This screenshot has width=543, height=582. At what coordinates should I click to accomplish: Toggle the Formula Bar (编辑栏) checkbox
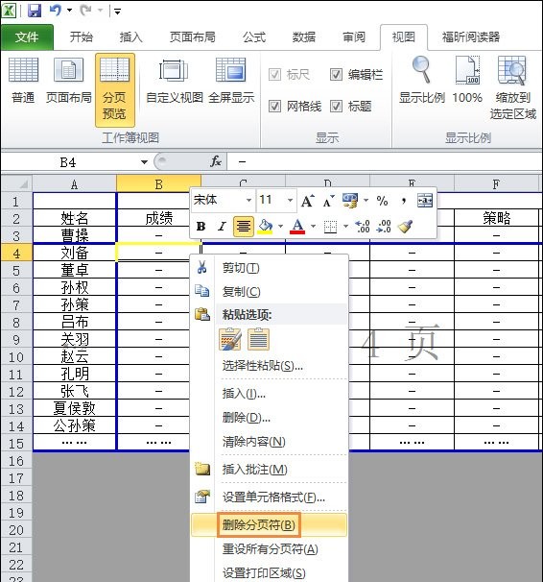(x=336, y=75)
